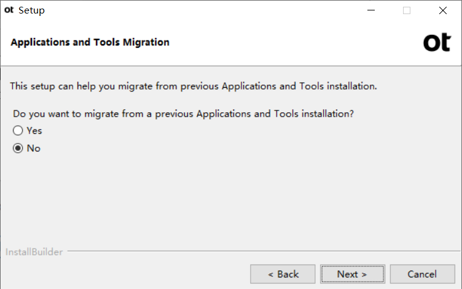The width and height of the screenshot is (462, 289).
Task: Click the horizontal separator line beside InstallBuilder
Action: [x=264, y=251]
